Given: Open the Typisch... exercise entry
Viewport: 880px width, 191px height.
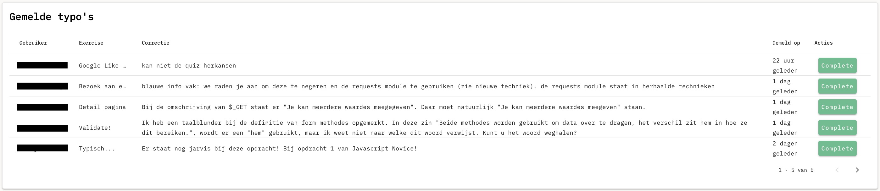Looking at the screenshot, I should (x=97, y=148).
